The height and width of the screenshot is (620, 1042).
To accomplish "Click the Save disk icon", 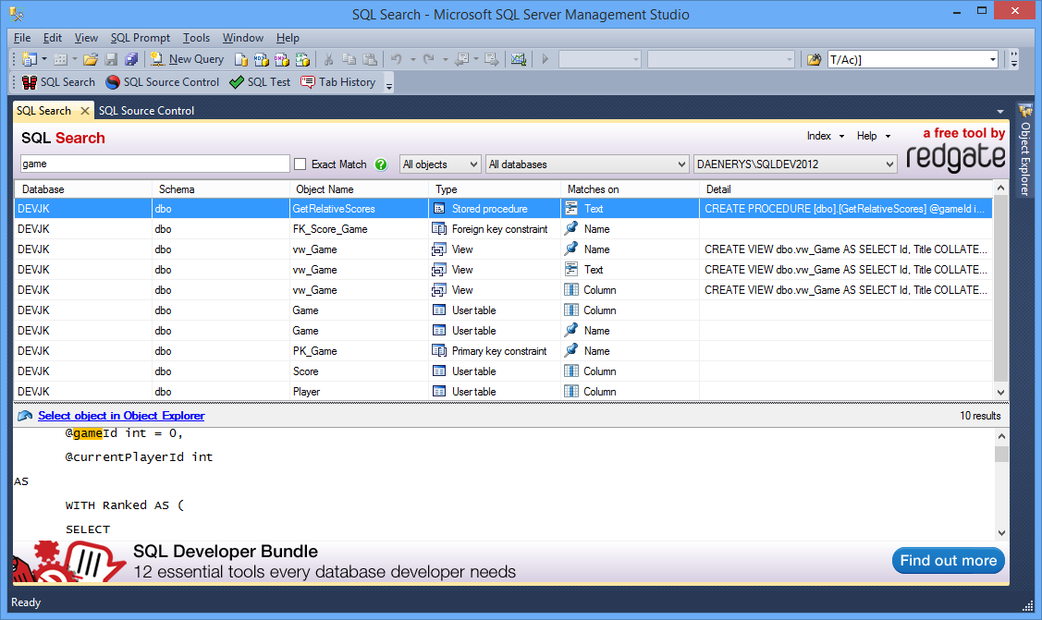I will 112,60.
